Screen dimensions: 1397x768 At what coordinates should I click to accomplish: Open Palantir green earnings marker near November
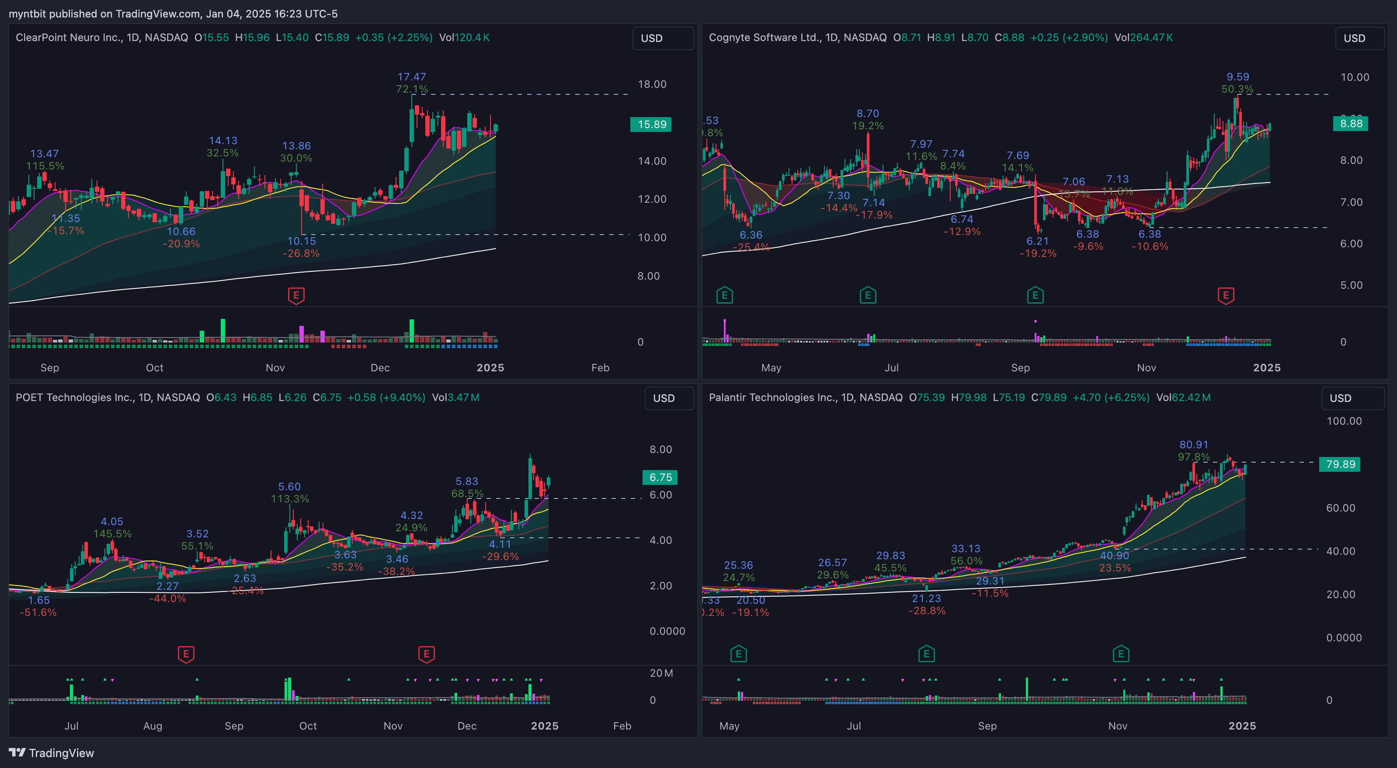pyautogui.click(x=1121, y=654)
